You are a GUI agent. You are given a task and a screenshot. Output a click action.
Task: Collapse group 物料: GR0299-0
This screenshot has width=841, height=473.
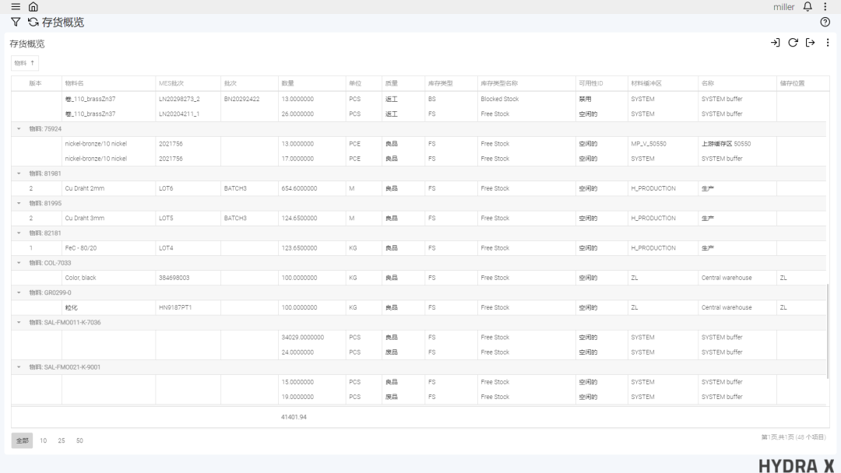coord(19,293)
